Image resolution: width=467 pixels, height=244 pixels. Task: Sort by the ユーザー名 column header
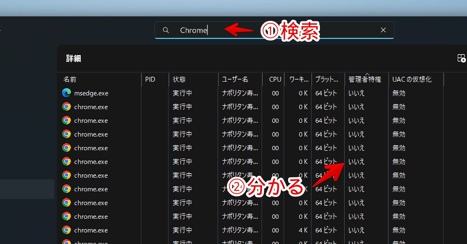pos(235,80)
